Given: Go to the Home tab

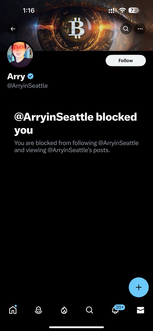Looking at the screenshot, I should [13, 310].
